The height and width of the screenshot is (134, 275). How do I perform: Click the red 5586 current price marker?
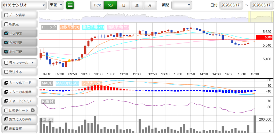point(264,37)
